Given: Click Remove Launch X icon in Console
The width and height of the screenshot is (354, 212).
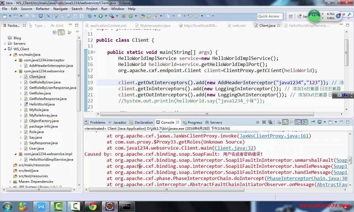Looking at the screenshot, I should tap(264, 122).
